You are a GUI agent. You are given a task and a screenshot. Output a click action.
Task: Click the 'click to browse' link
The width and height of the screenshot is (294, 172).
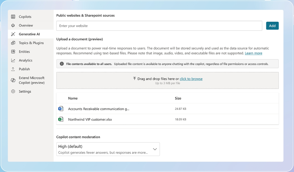(x=191, y=79)
